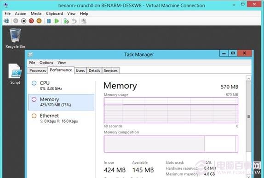Turn off the VM with toolbar icon
The width and height of the screenshot is (264, 178).
pyautogui.click(x=24, y=21)
